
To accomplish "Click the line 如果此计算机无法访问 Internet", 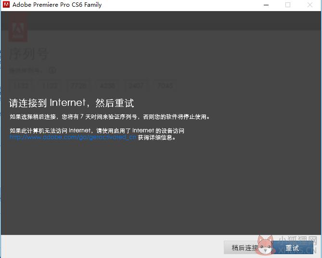I will [x=97, y=130].
